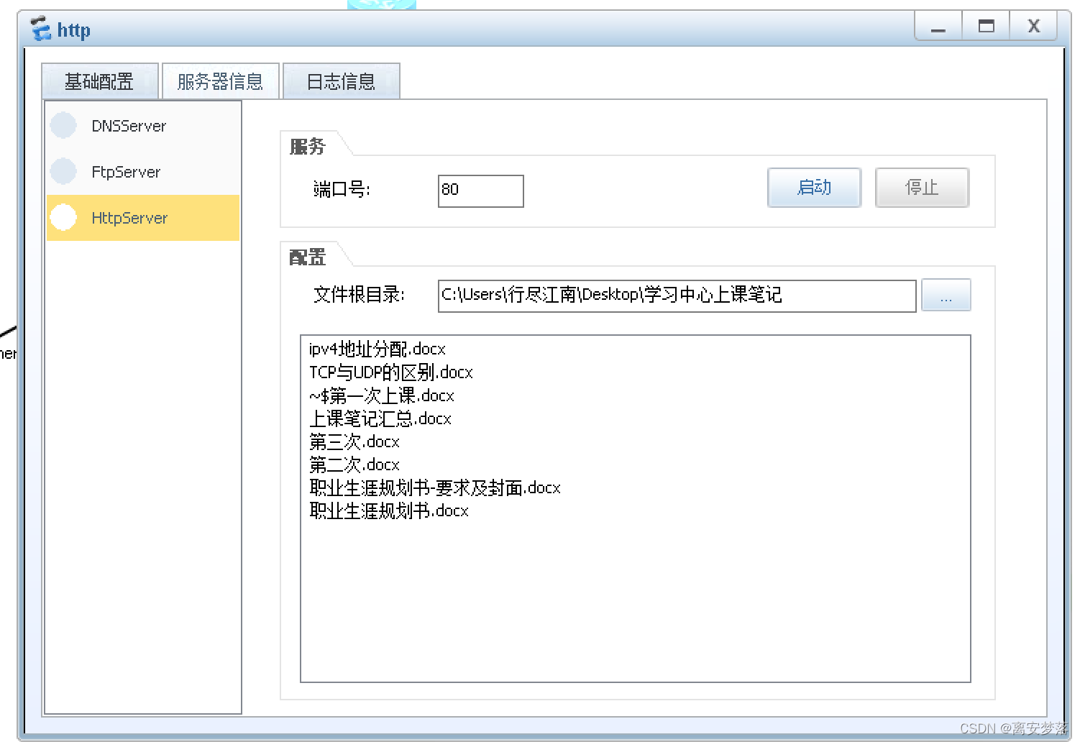Choose DNSServer in the server list
Viewport: 1080px width, 742px height.
click(143, 126)
